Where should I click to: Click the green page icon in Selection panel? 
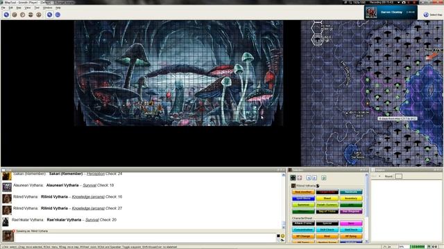324,178
